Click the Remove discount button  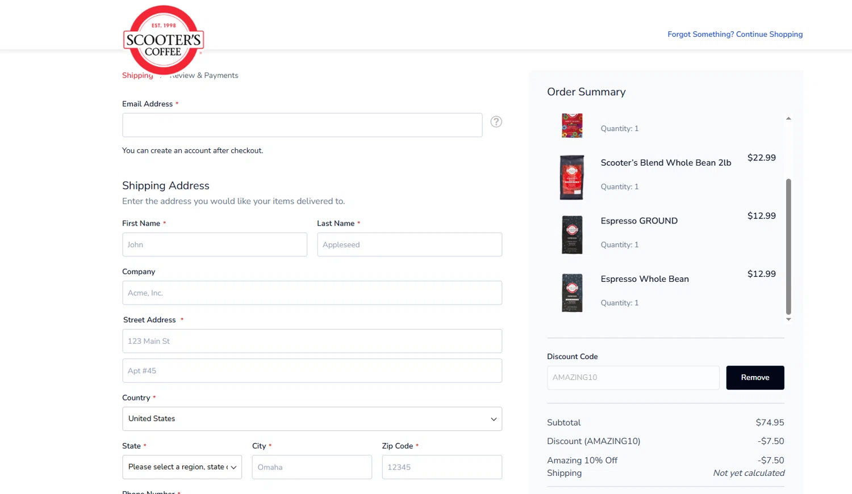[x=755, y=378]
